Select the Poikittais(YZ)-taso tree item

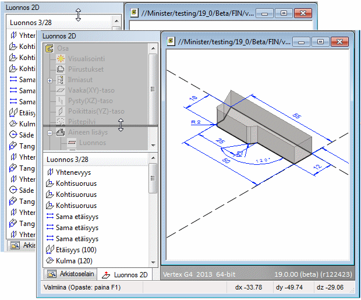(96, 111)
